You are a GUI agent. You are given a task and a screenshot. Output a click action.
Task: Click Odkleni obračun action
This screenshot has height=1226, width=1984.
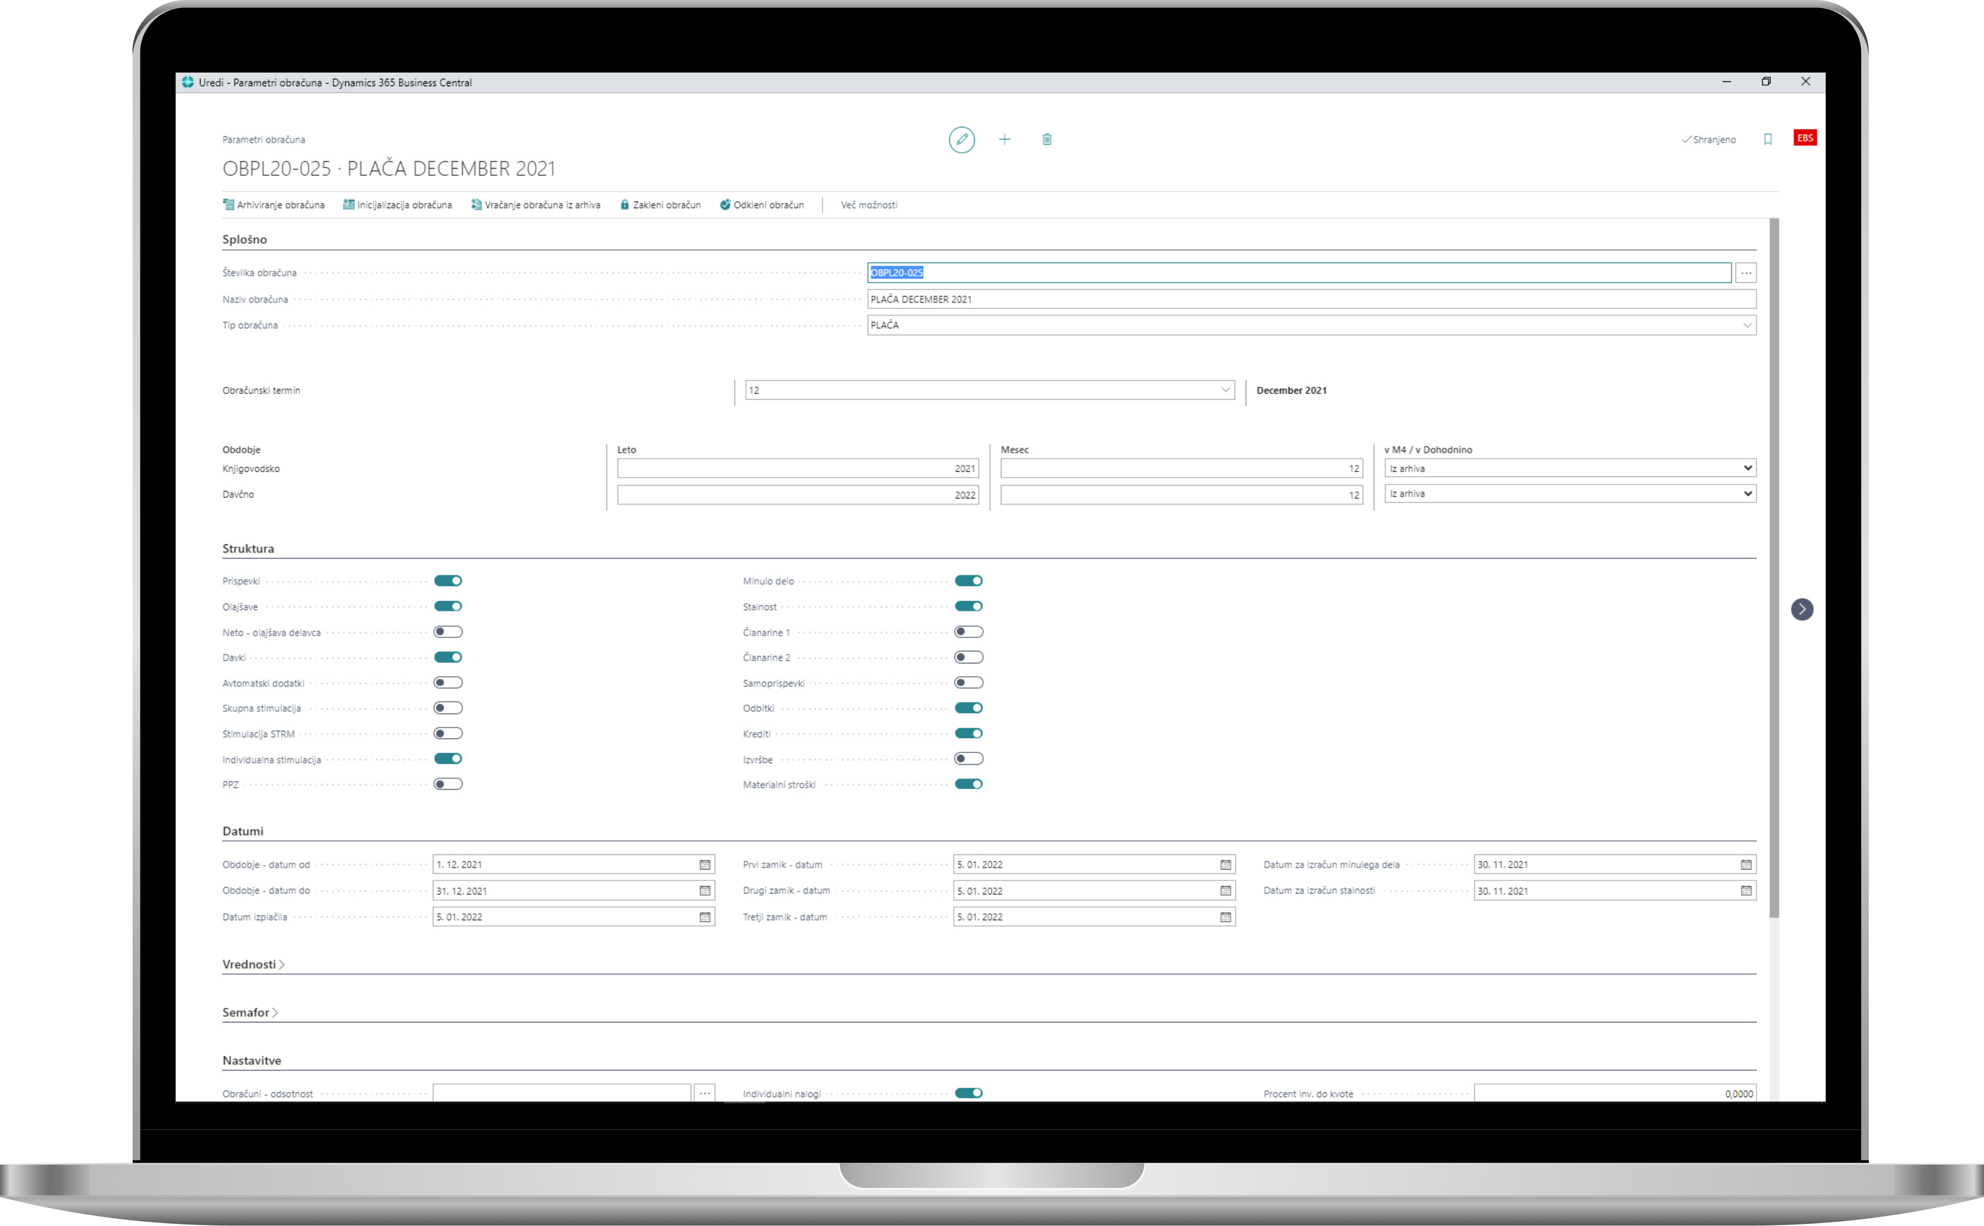click(x=762, y=205)
